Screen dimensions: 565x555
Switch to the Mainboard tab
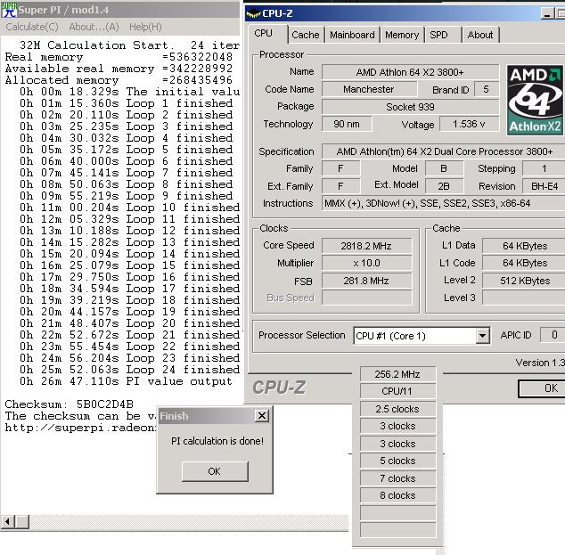pyautogui.click(x=352, y=35)
